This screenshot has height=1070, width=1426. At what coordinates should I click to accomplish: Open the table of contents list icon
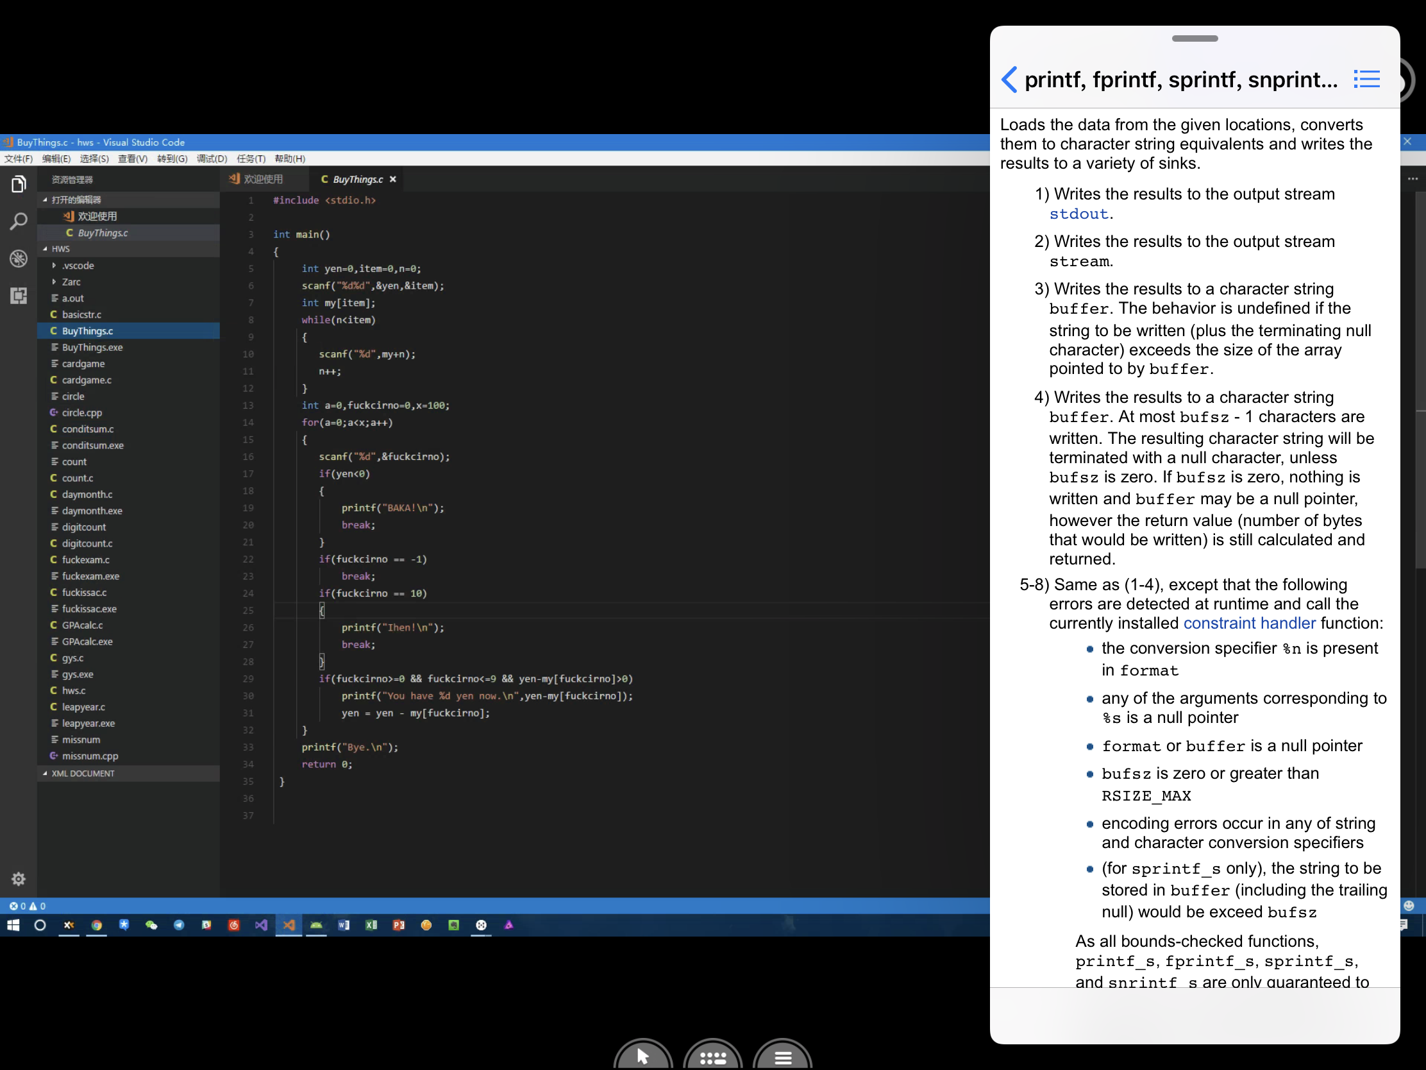click(x=1367, y=80)
